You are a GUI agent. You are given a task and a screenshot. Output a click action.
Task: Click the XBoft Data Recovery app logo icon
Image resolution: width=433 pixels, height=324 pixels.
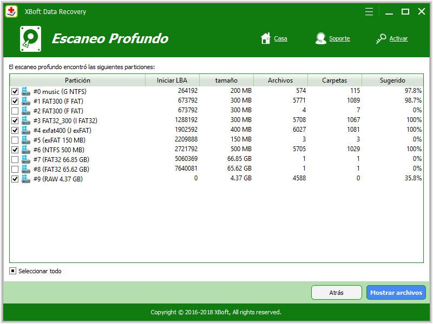pyautogui.click(x=11, y=11)
